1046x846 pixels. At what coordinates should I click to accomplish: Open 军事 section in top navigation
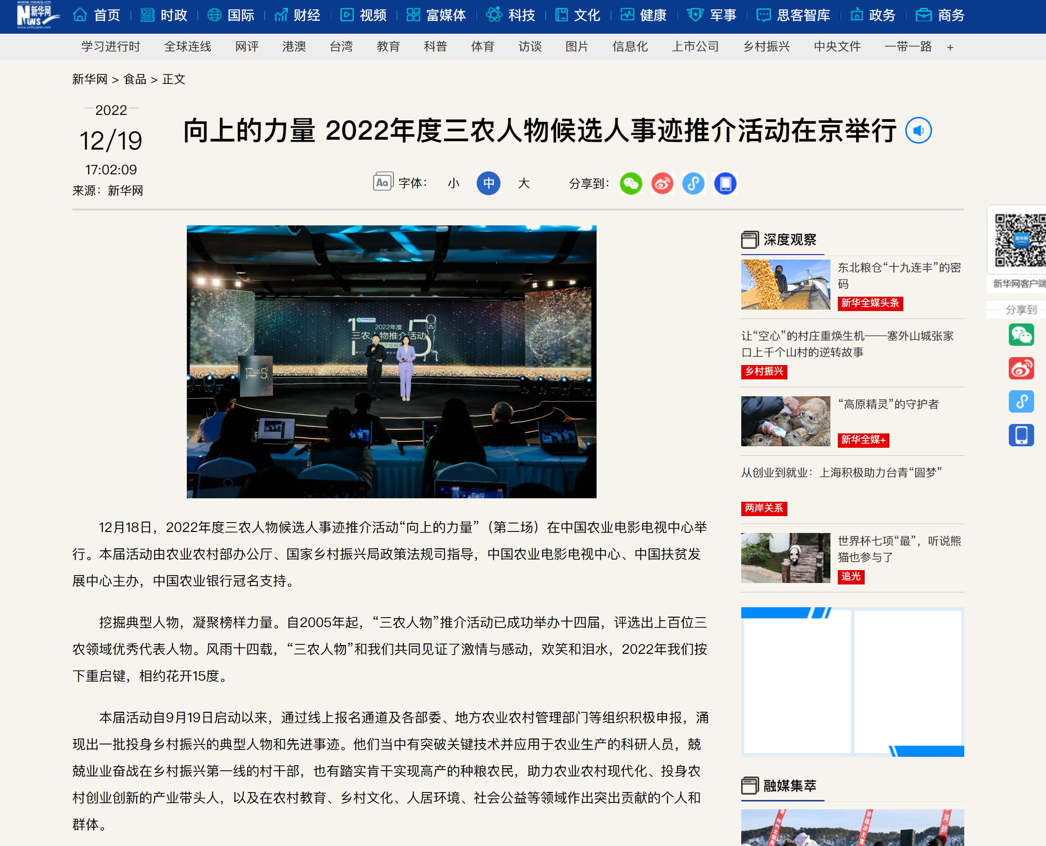712,15
